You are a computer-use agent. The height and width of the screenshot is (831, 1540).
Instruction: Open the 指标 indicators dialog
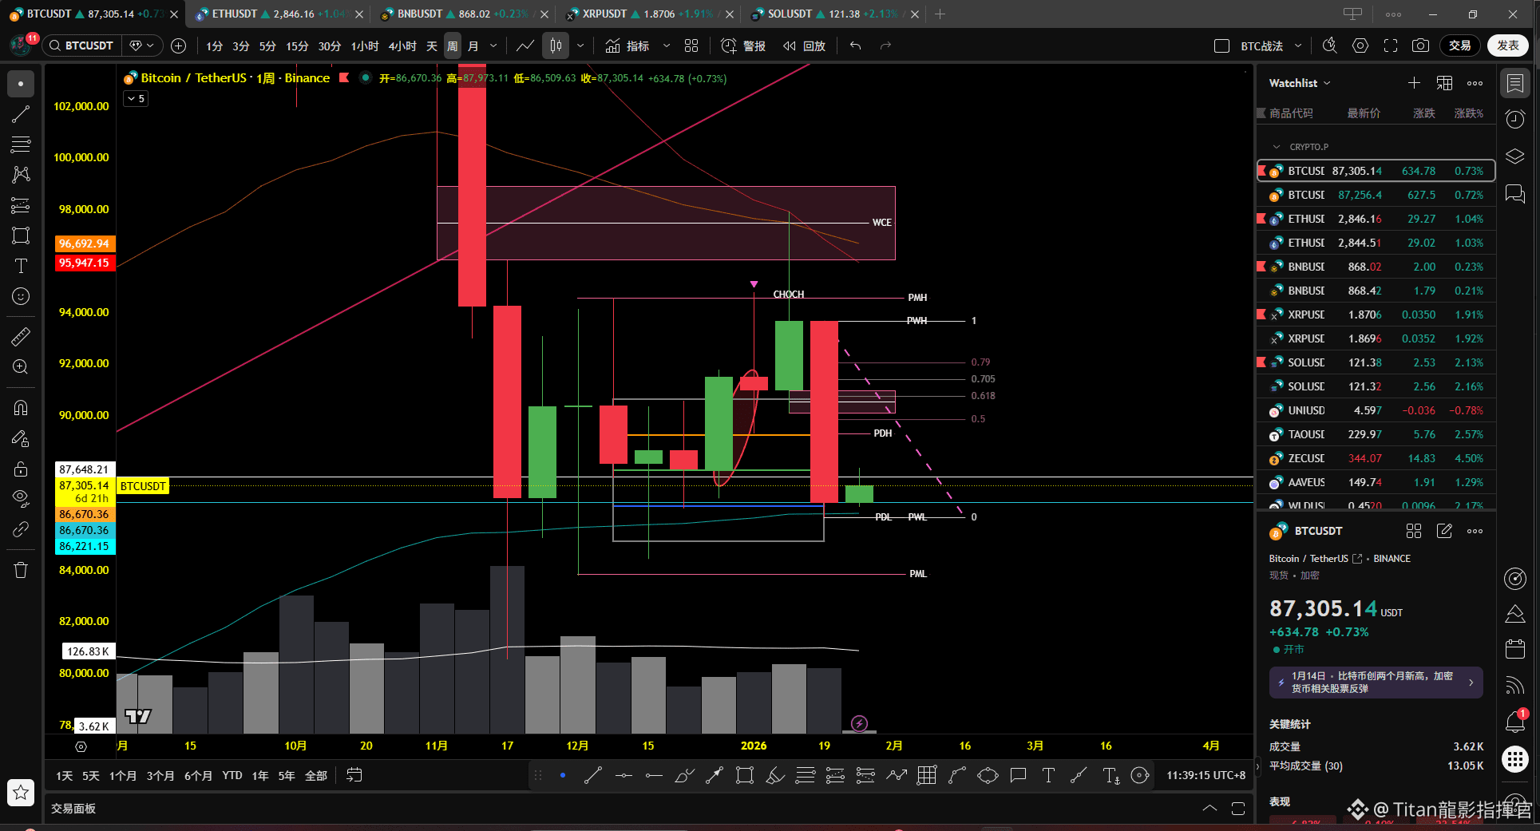click(627, 46)
